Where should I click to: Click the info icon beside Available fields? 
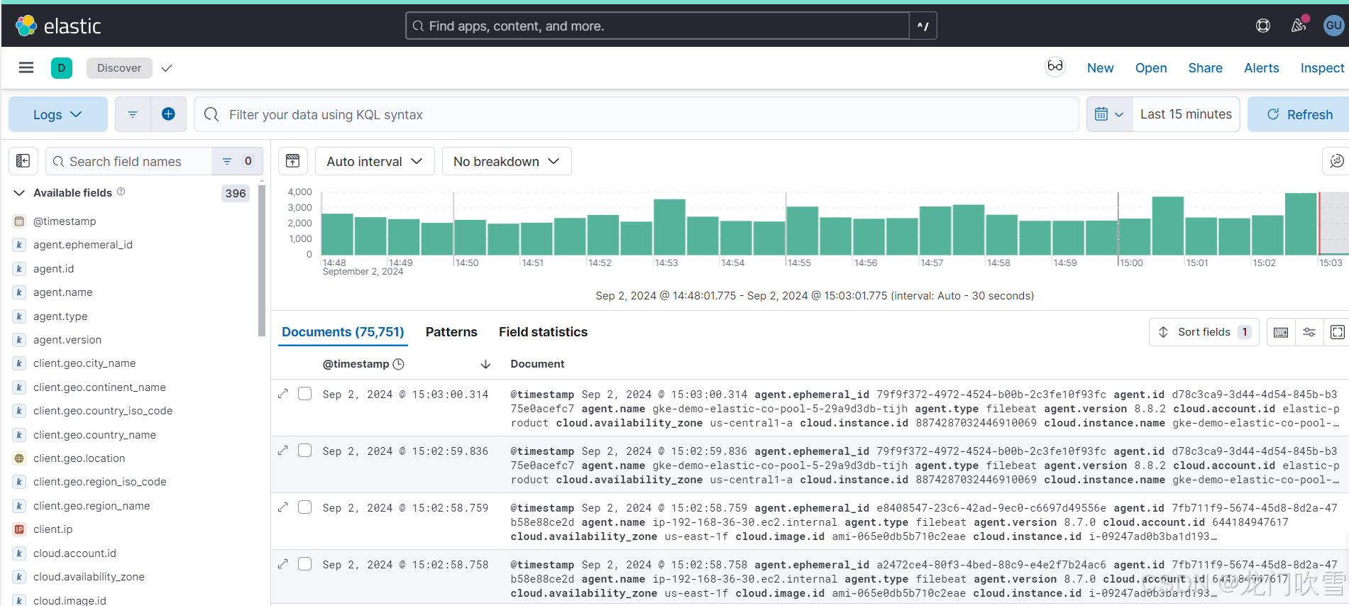point(121,192)
